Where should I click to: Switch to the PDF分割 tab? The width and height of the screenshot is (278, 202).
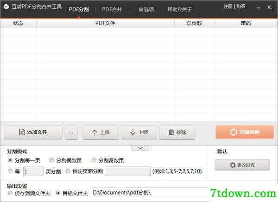coord(79,9)
